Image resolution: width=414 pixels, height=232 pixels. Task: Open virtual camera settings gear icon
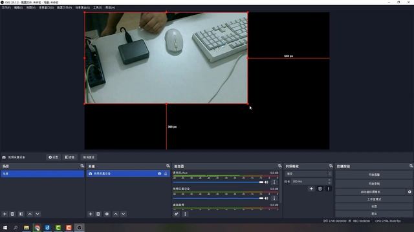pyautogui.click(x=409, y=192)
